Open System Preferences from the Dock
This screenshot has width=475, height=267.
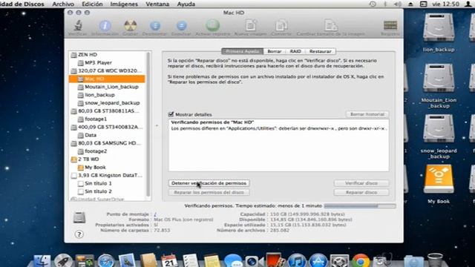(x=339, y=260)
